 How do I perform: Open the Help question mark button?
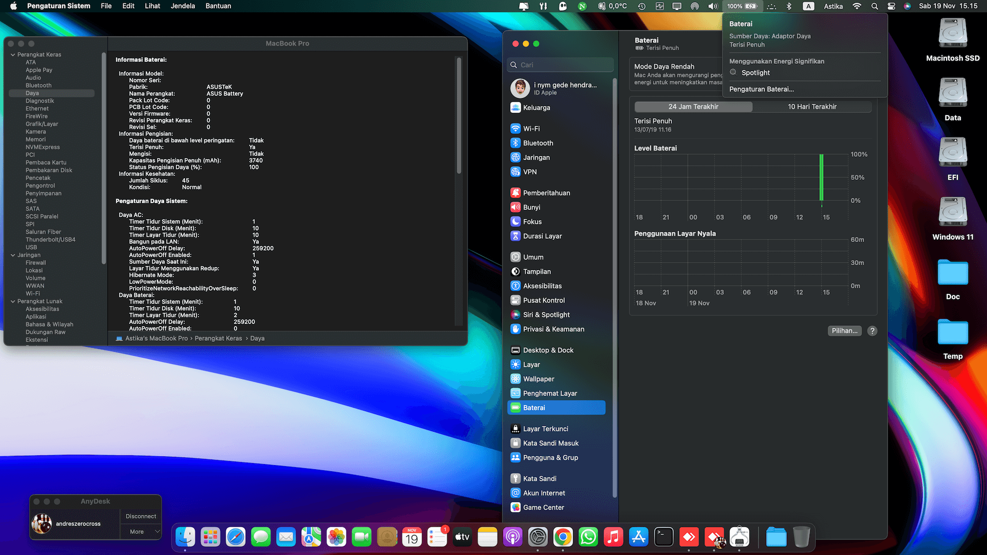point(872,331)
